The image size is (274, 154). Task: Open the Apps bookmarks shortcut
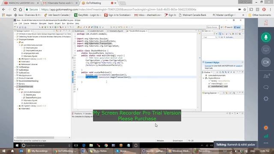click(x=7, y=15)
